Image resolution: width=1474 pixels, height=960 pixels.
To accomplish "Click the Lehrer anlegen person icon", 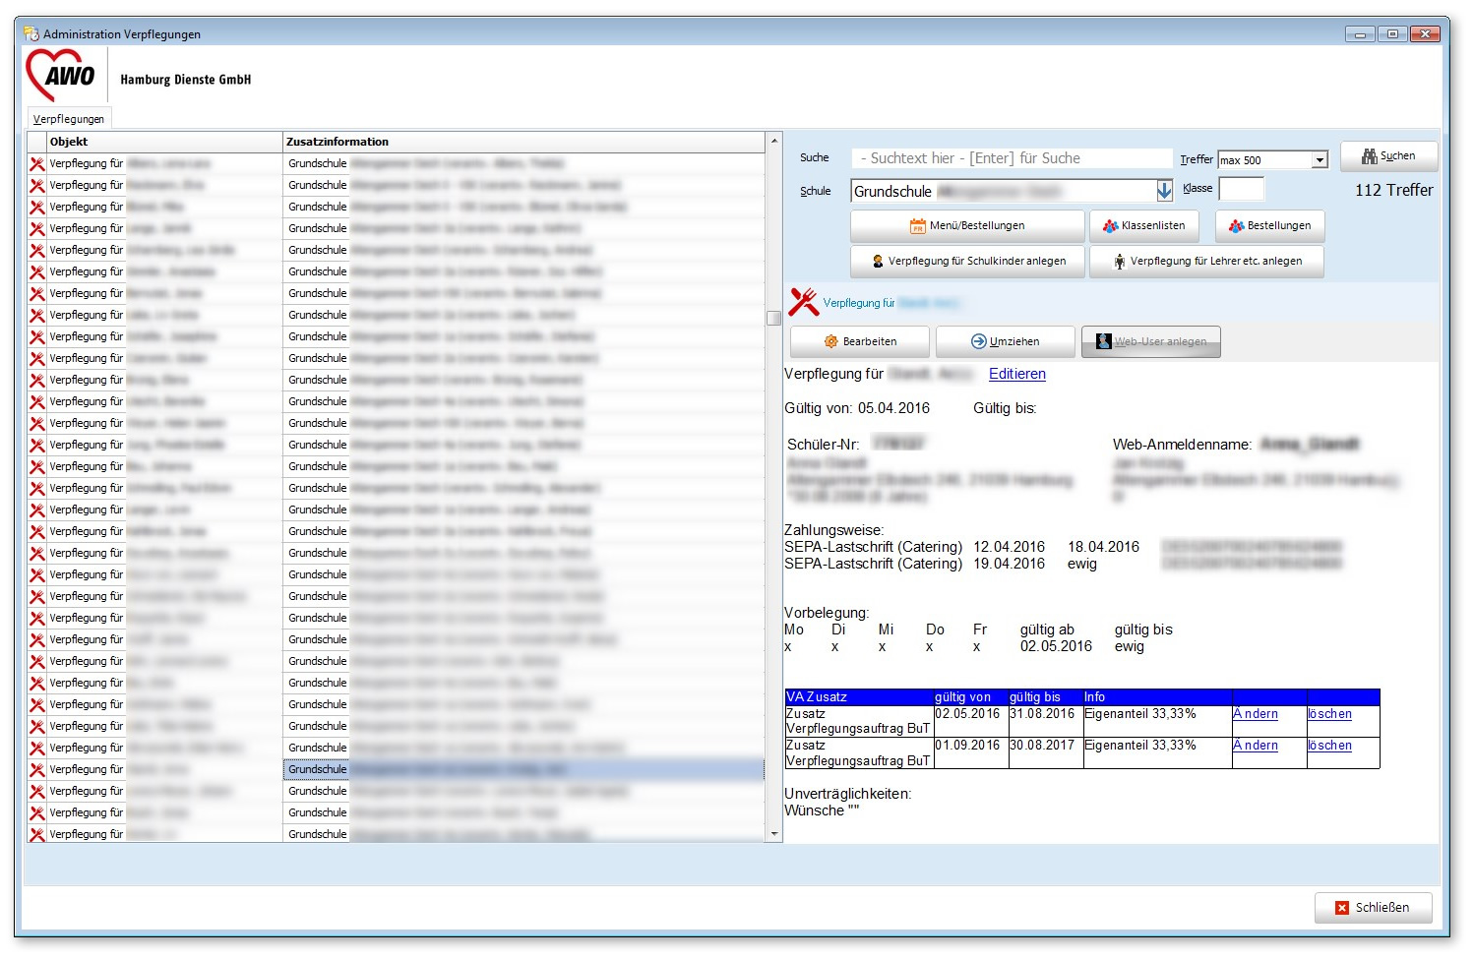I will [1120, 262].
